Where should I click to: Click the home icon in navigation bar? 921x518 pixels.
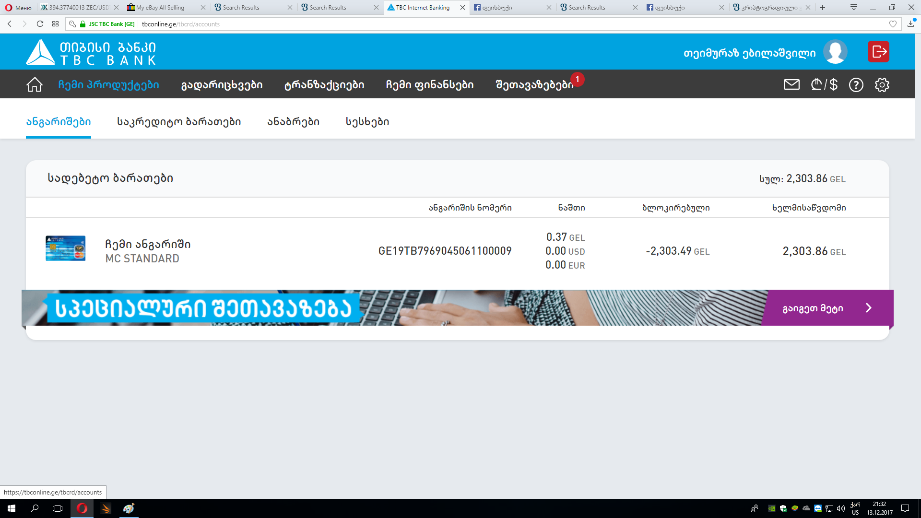pyautogui.click(x=35, y=85)
